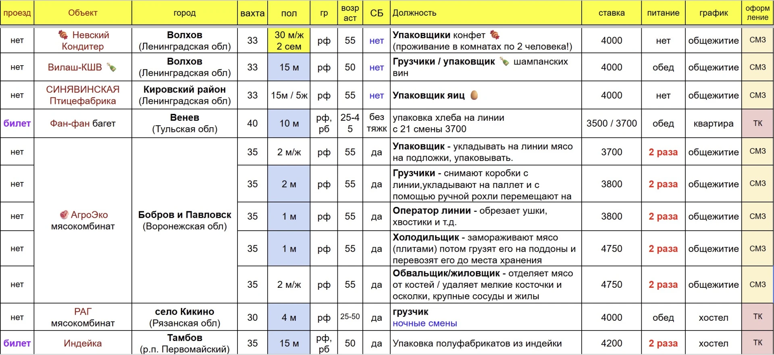Click the ночные смены blue text
This screenshot has width=774, height=355.
[x=425, y=324]
